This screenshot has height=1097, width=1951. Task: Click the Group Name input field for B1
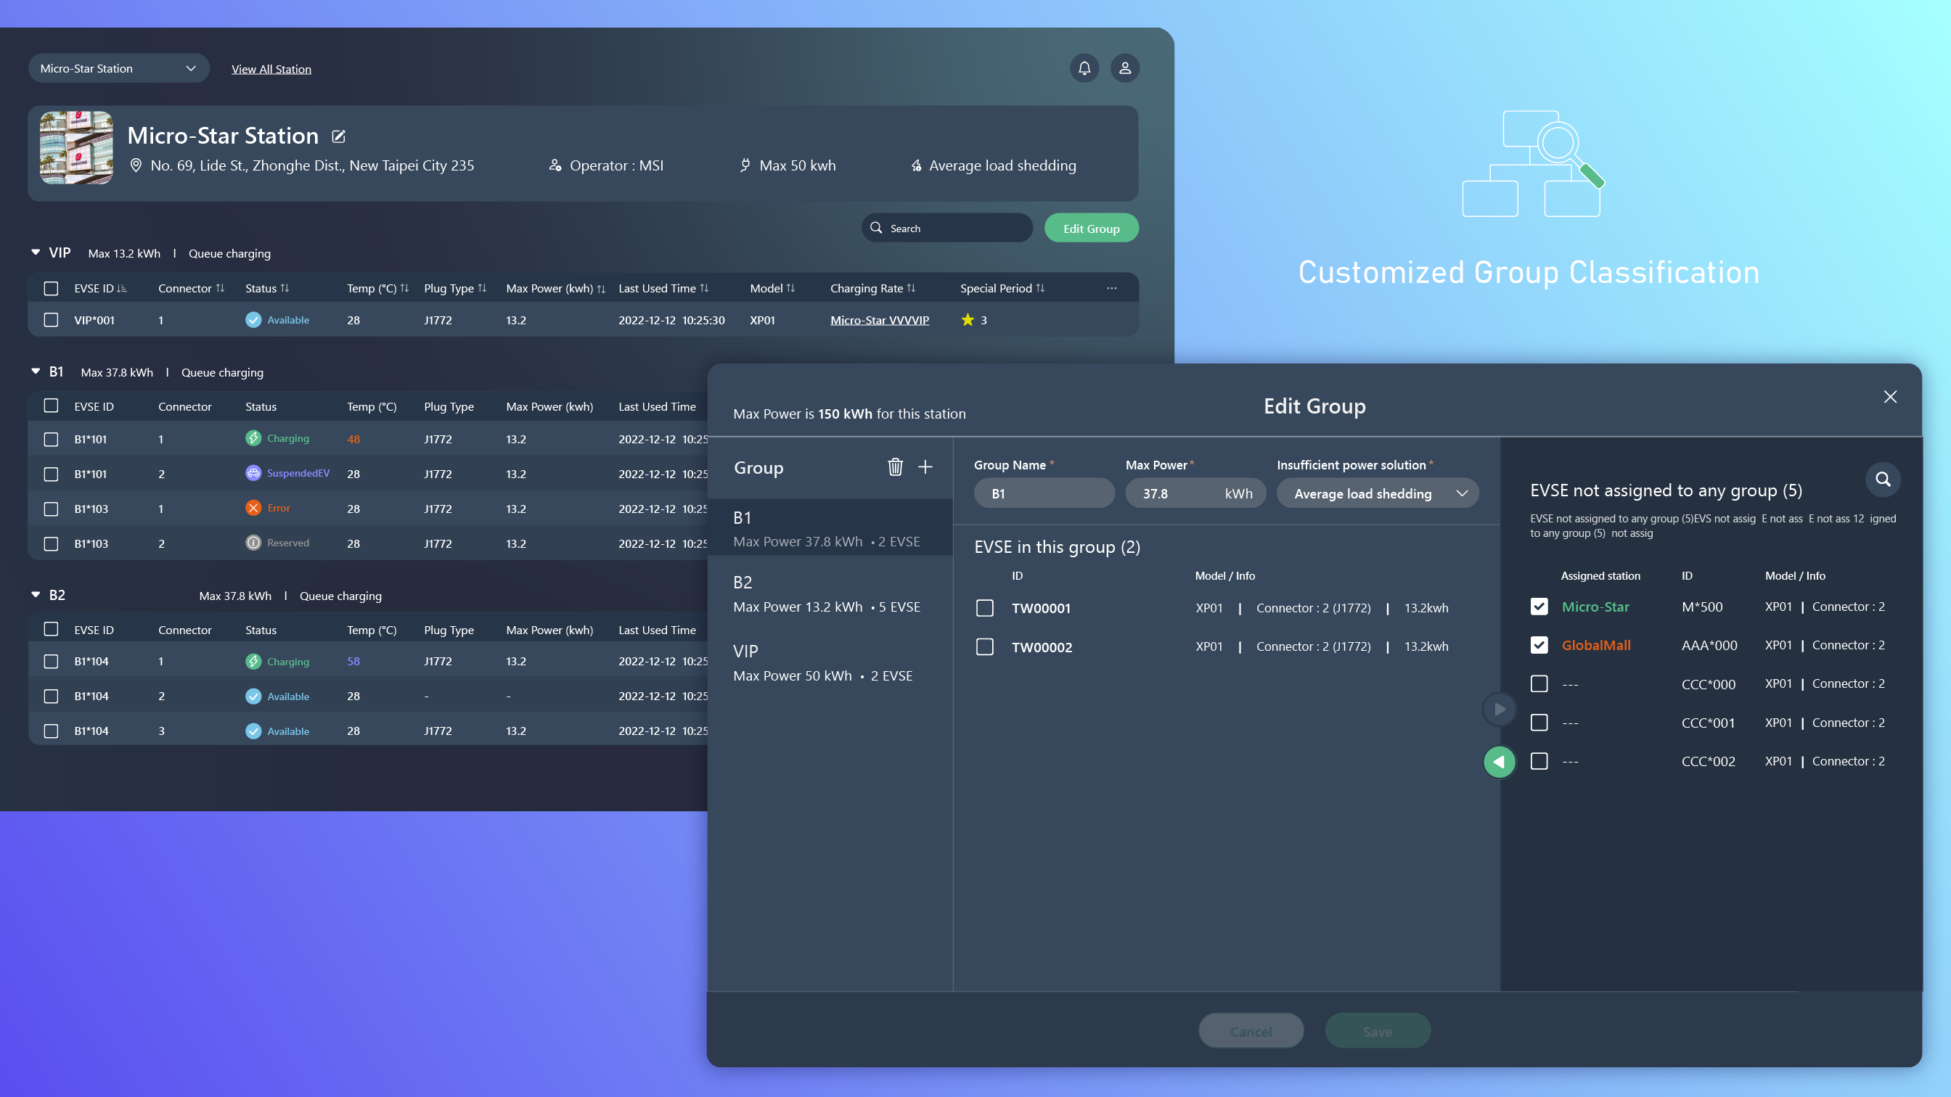[x=1044, y=493]
